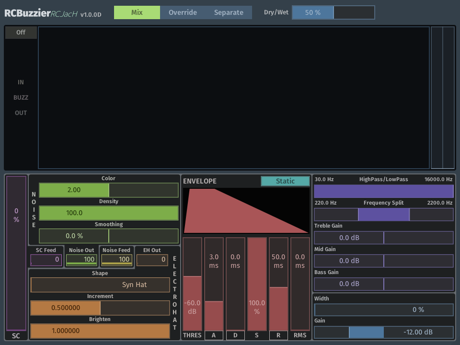Adjust the Mid Gain slider
The height and width of the screenshot is (345, 460).
[384, 261]
